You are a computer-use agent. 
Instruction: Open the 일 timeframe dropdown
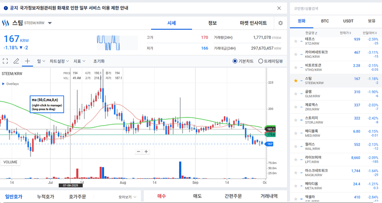coord(40,61)
